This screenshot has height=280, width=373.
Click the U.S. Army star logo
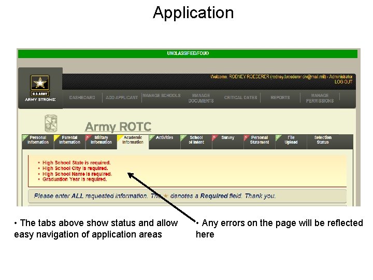(40, 86)
